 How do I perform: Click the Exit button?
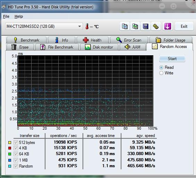point(184,26)
